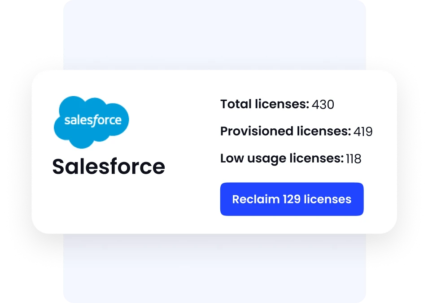
Task: Click the bottom lobe of the blue cloud logo
Action: [x=82, y=141]
